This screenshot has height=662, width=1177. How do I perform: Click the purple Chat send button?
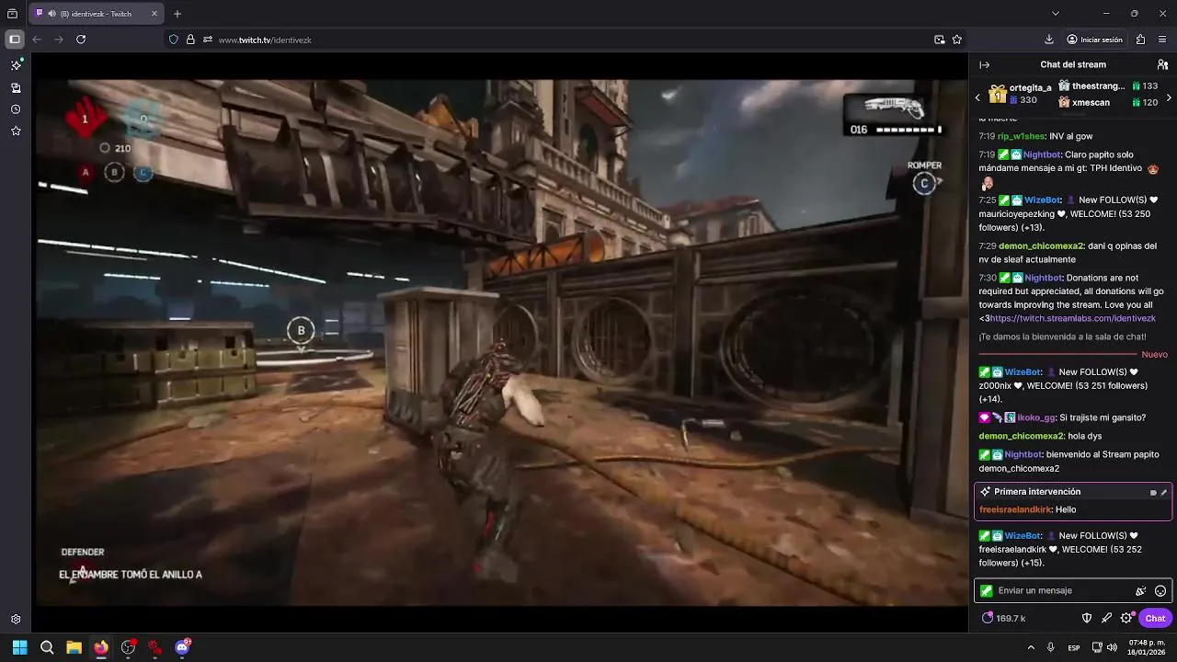1155,618
